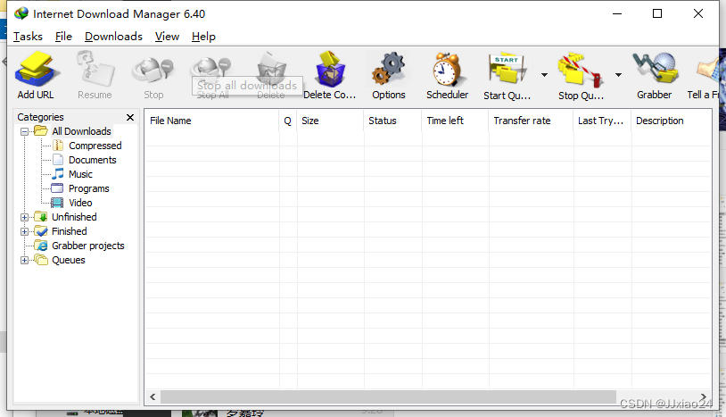Close the Categories panel

point(130,117)
